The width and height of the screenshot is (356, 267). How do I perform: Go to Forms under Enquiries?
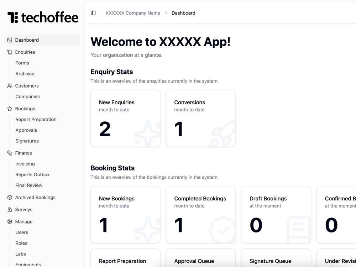22,63
